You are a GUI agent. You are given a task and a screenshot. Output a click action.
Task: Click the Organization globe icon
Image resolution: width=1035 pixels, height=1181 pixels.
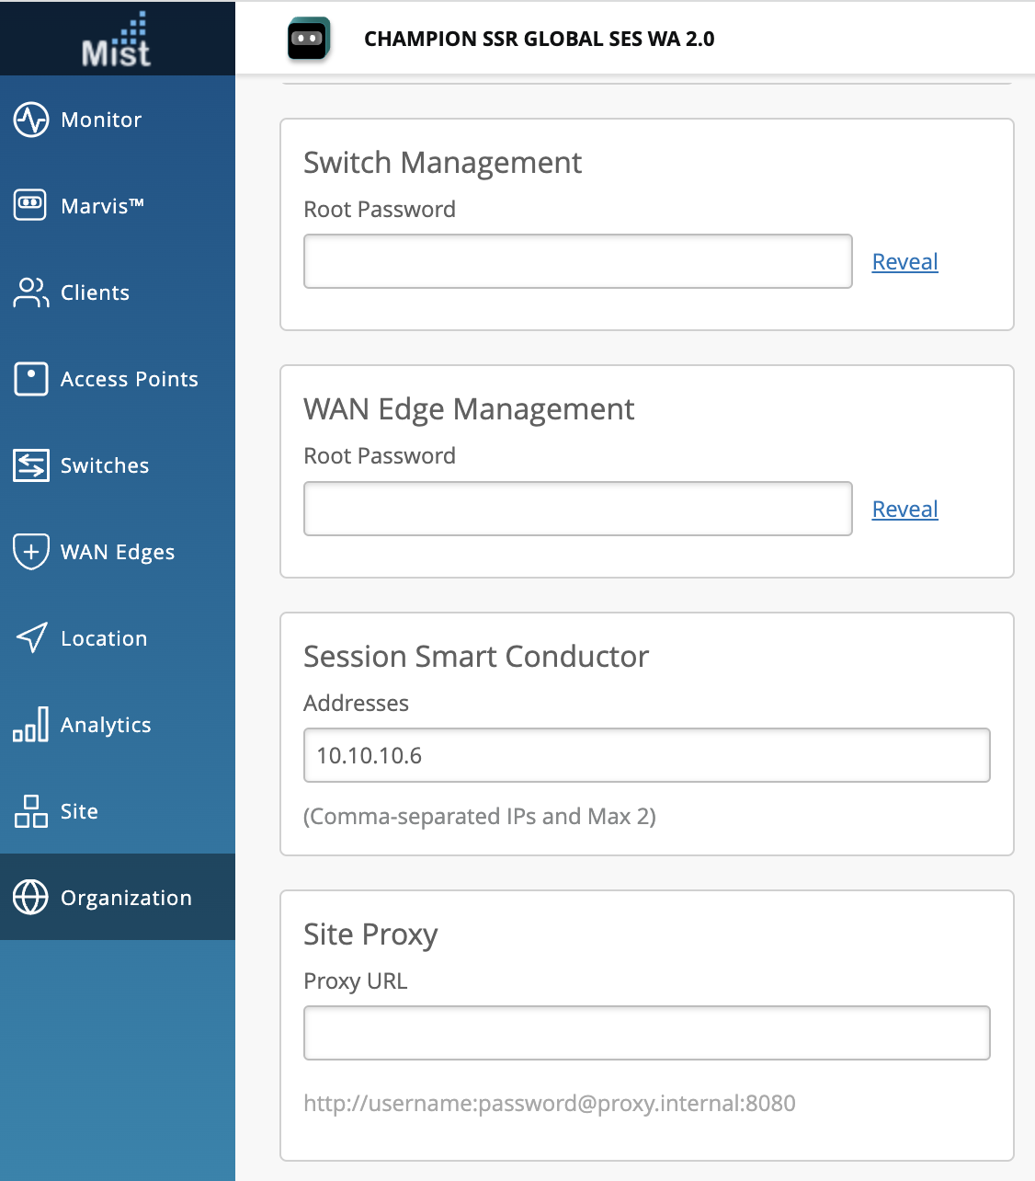(x=31, y=898)
